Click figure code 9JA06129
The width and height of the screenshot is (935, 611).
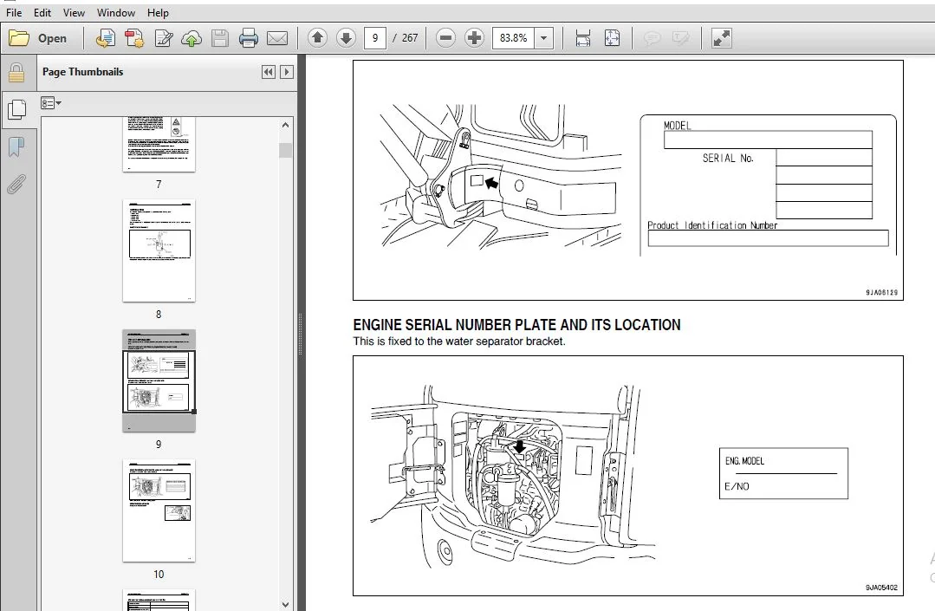[x=882, y=293]
